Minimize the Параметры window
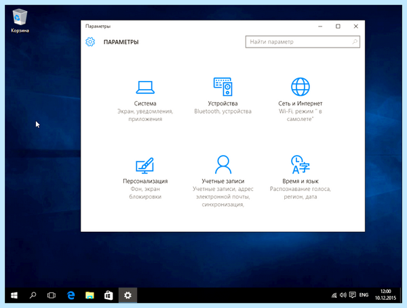Image resolution: width=407 pixels, height=308 pixels. pyautogui.click(x=320, y=27)
